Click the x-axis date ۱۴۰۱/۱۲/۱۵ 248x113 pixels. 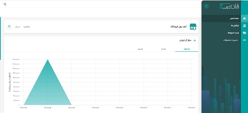(x=48, y=108)
